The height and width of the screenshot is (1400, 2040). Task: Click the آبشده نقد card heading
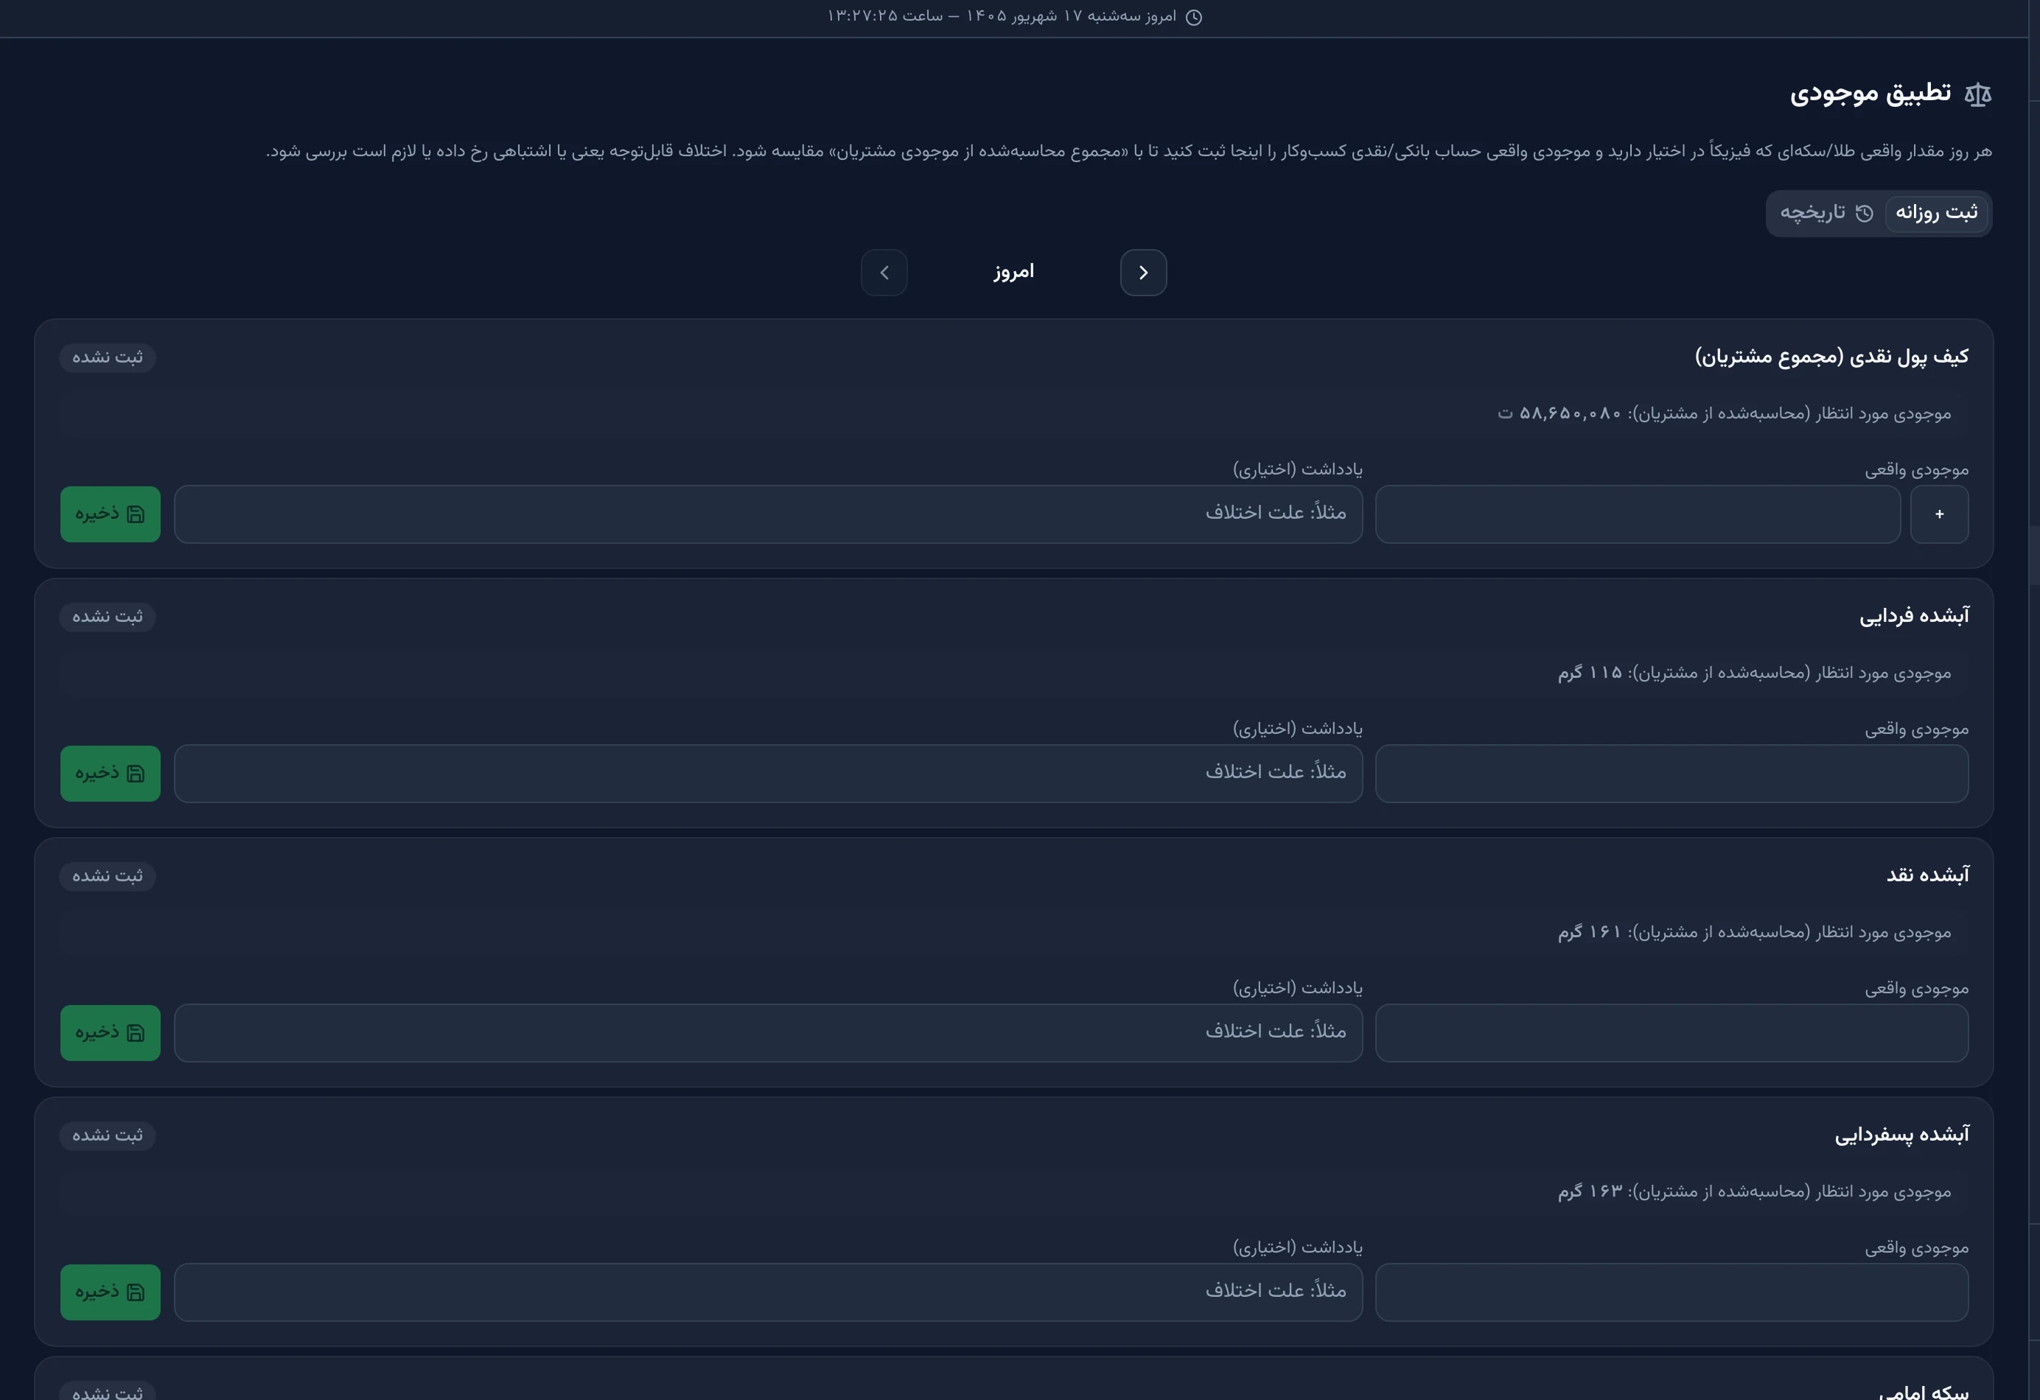pyautogui.click(x=1928, y=875)
